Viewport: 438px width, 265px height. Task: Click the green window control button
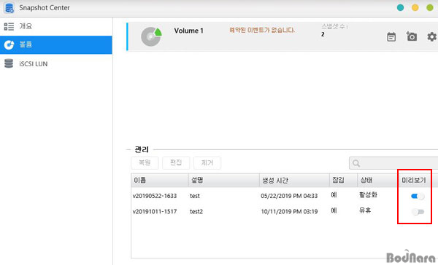point(430,8)
